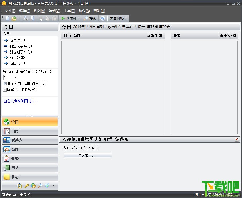The image size is (242, 198).
Task: Click inside the empty calendar events list
Action: coord(113,87)
